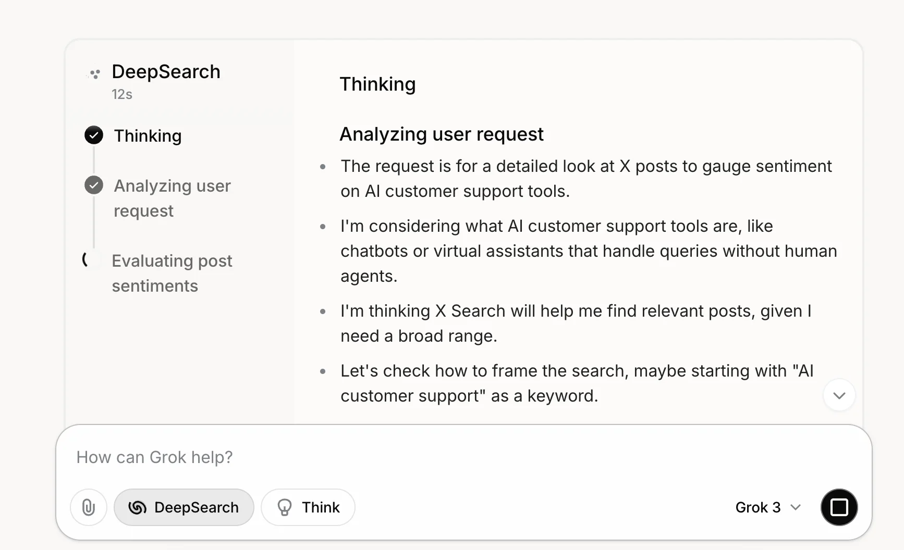The image size is (904, 550).
Task: Click the 'Analyzing user request' heading
Action: (442, 134)
